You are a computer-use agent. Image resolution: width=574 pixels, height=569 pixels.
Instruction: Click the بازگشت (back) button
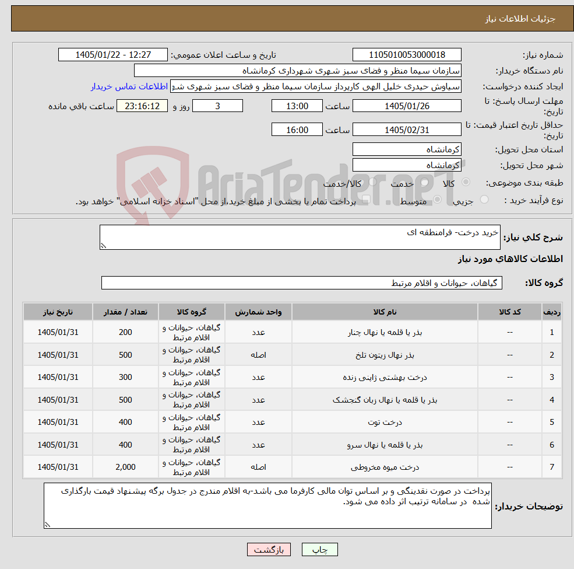(x=269, y=549)
